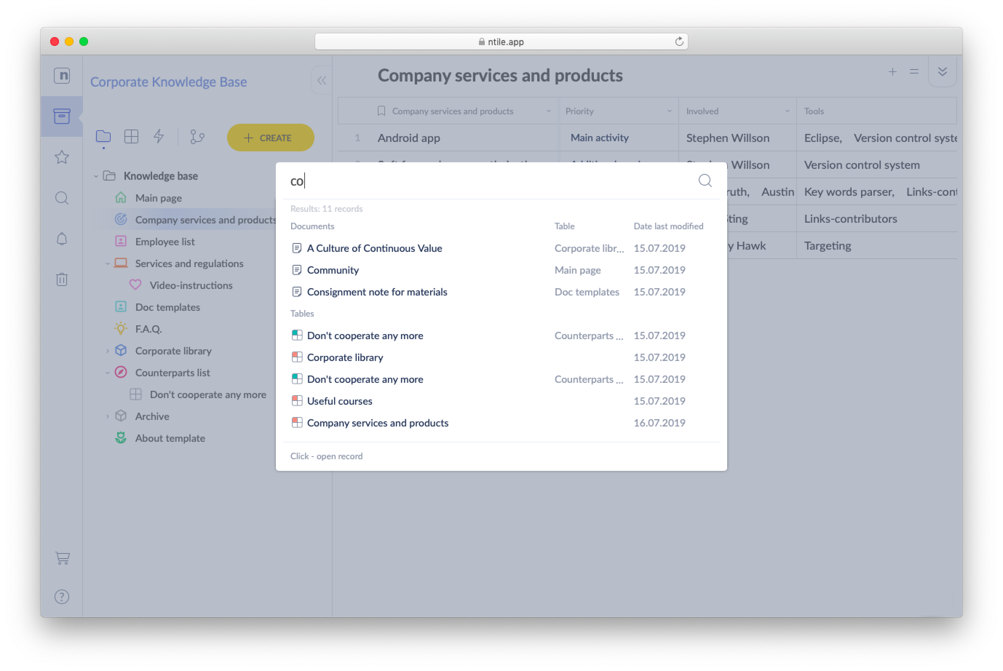The height and width of the screenshot is (671, 1003).
Task: Click search magnifier in search dialog
Action: tap(705, 180)
